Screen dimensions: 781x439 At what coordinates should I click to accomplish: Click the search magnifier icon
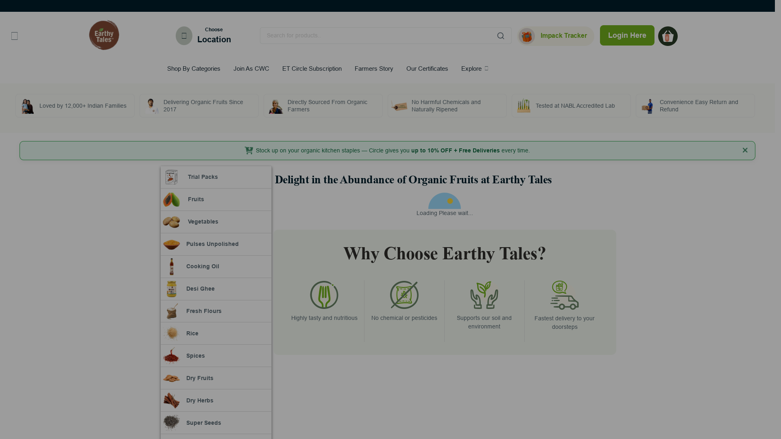[x=500, y=36]
